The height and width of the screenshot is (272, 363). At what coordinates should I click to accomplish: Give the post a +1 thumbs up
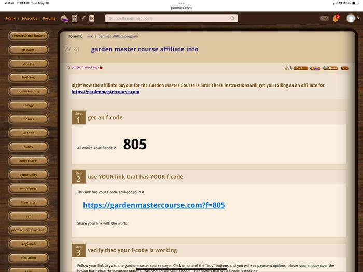coord(300,68)
